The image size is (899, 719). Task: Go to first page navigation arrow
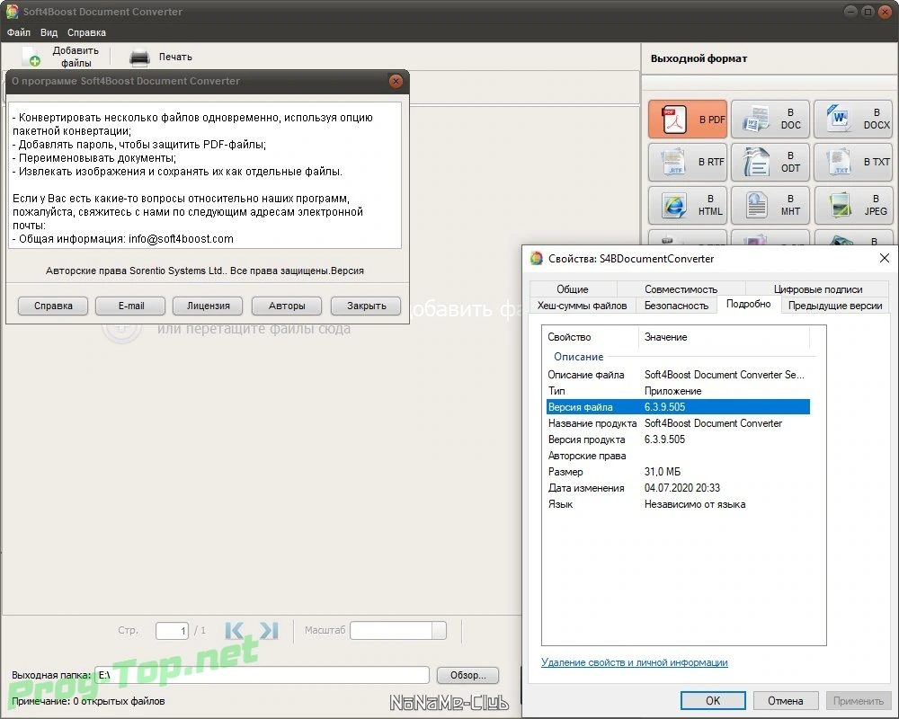(x=234, y=631)
